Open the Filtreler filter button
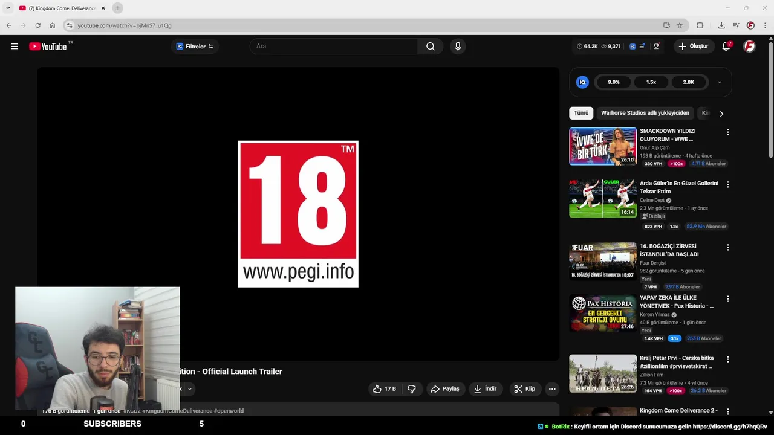Viewport: 774px width, 435px height. point(195,47)
